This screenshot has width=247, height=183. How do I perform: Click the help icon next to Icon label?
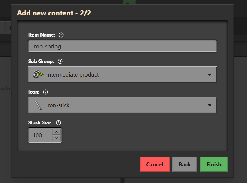click(x=46, y=92)
